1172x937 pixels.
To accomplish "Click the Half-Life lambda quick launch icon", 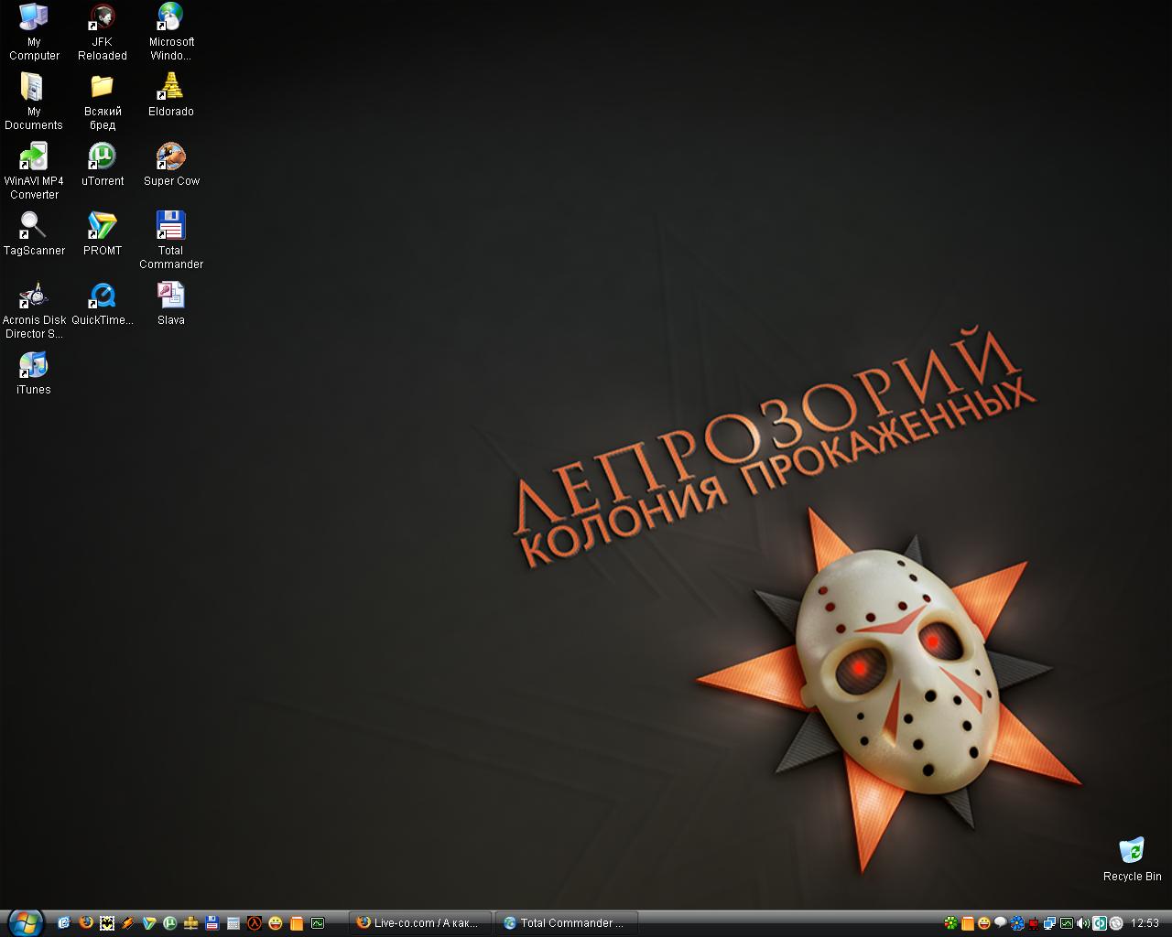I will pos(255,923).
